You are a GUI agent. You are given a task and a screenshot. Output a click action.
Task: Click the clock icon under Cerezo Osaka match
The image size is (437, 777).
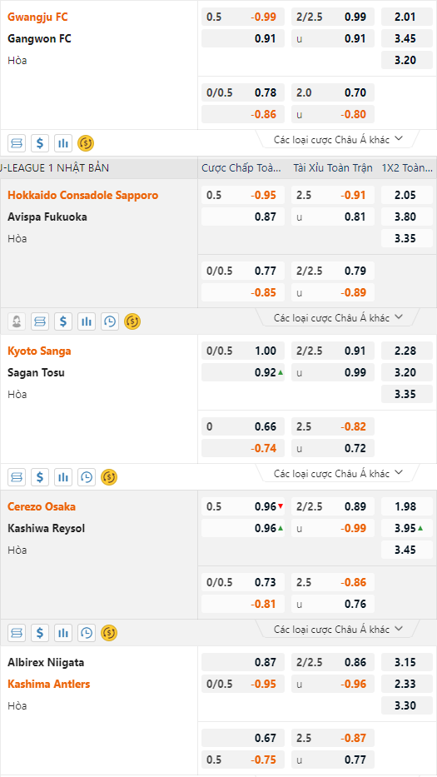[x=87, y=633]
